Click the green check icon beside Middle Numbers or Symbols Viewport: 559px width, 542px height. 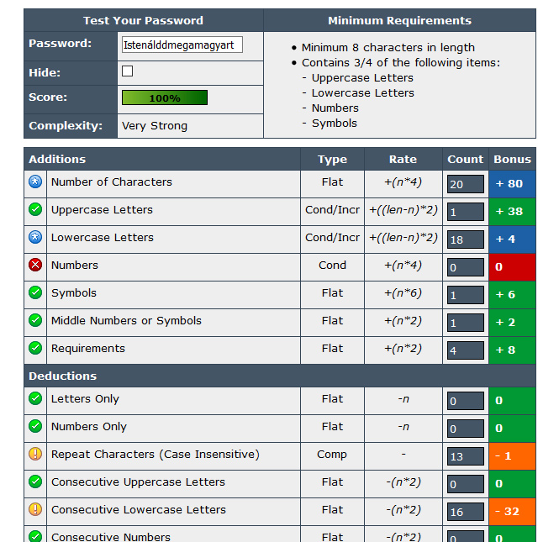click(x=35, y=320)
